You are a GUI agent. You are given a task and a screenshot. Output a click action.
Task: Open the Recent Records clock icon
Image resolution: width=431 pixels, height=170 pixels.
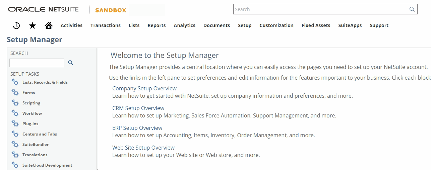(x=16, y=25)
